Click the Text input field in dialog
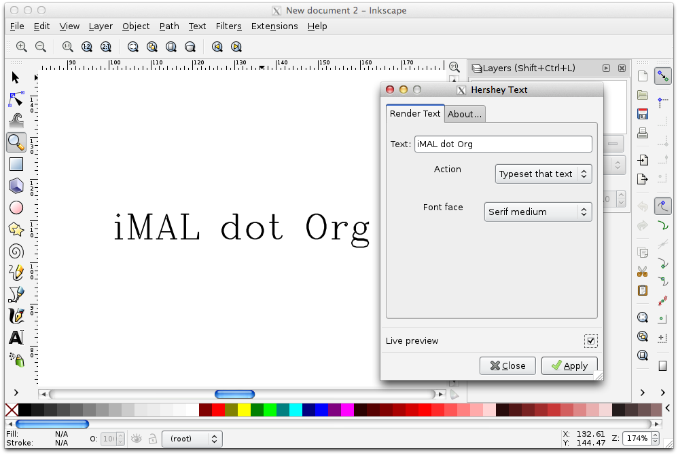Image resolution: width=678 pixels, height=455 pixels. (503, 144)
